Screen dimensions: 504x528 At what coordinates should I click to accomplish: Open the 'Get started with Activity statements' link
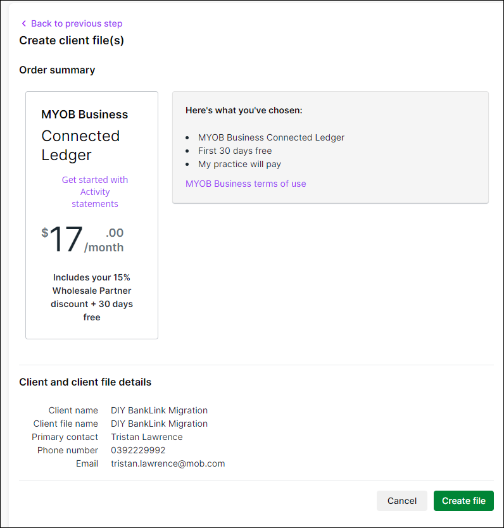94,192
